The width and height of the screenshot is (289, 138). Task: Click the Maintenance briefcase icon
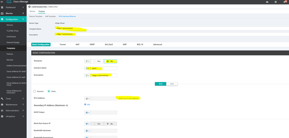click(x=2, y=104)
